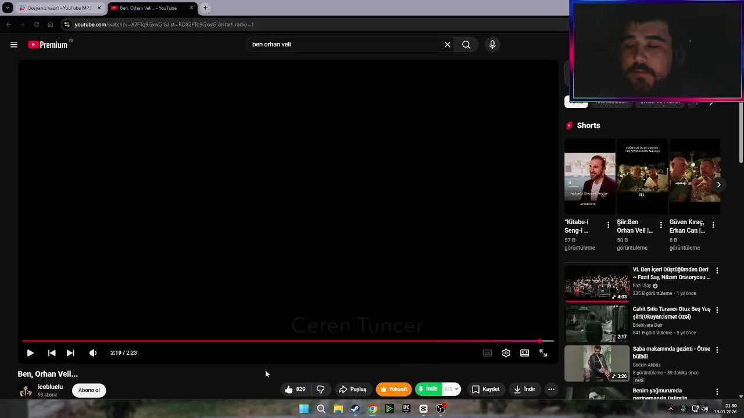Close the Dosyanız hazır tab
This screenshot has height=418, width=744.
[99, 8]
